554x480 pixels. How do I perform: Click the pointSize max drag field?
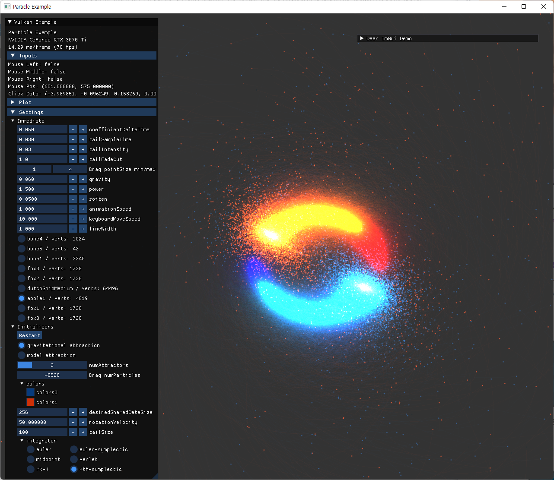[70, 169]
